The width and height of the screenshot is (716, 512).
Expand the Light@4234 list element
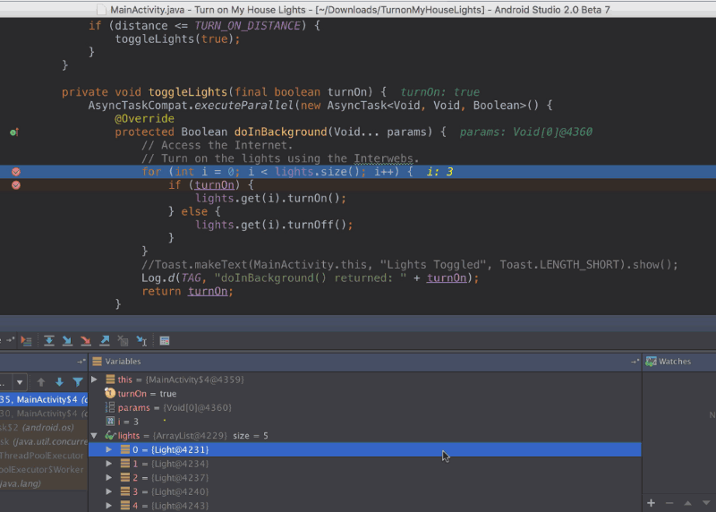[109, 464]
